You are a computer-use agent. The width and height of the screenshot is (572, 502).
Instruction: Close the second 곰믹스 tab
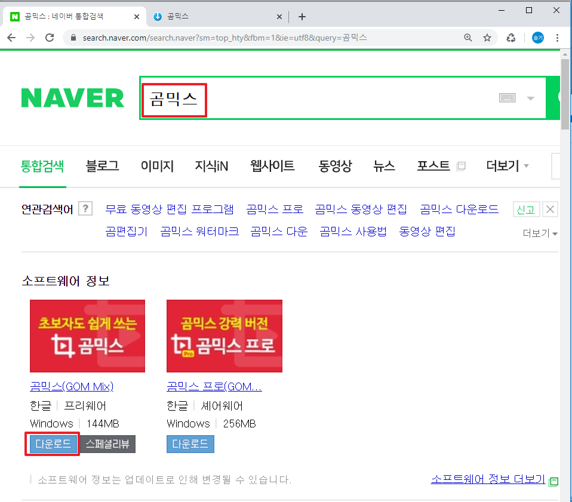coord(279,17)
